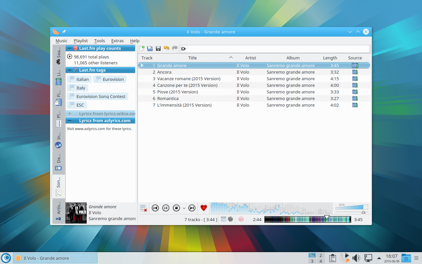Clear the playlist with red-X list icon

pos(143,208)
